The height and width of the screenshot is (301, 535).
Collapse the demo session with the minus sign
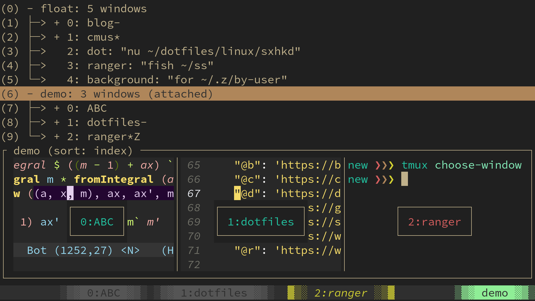point(30,94)
